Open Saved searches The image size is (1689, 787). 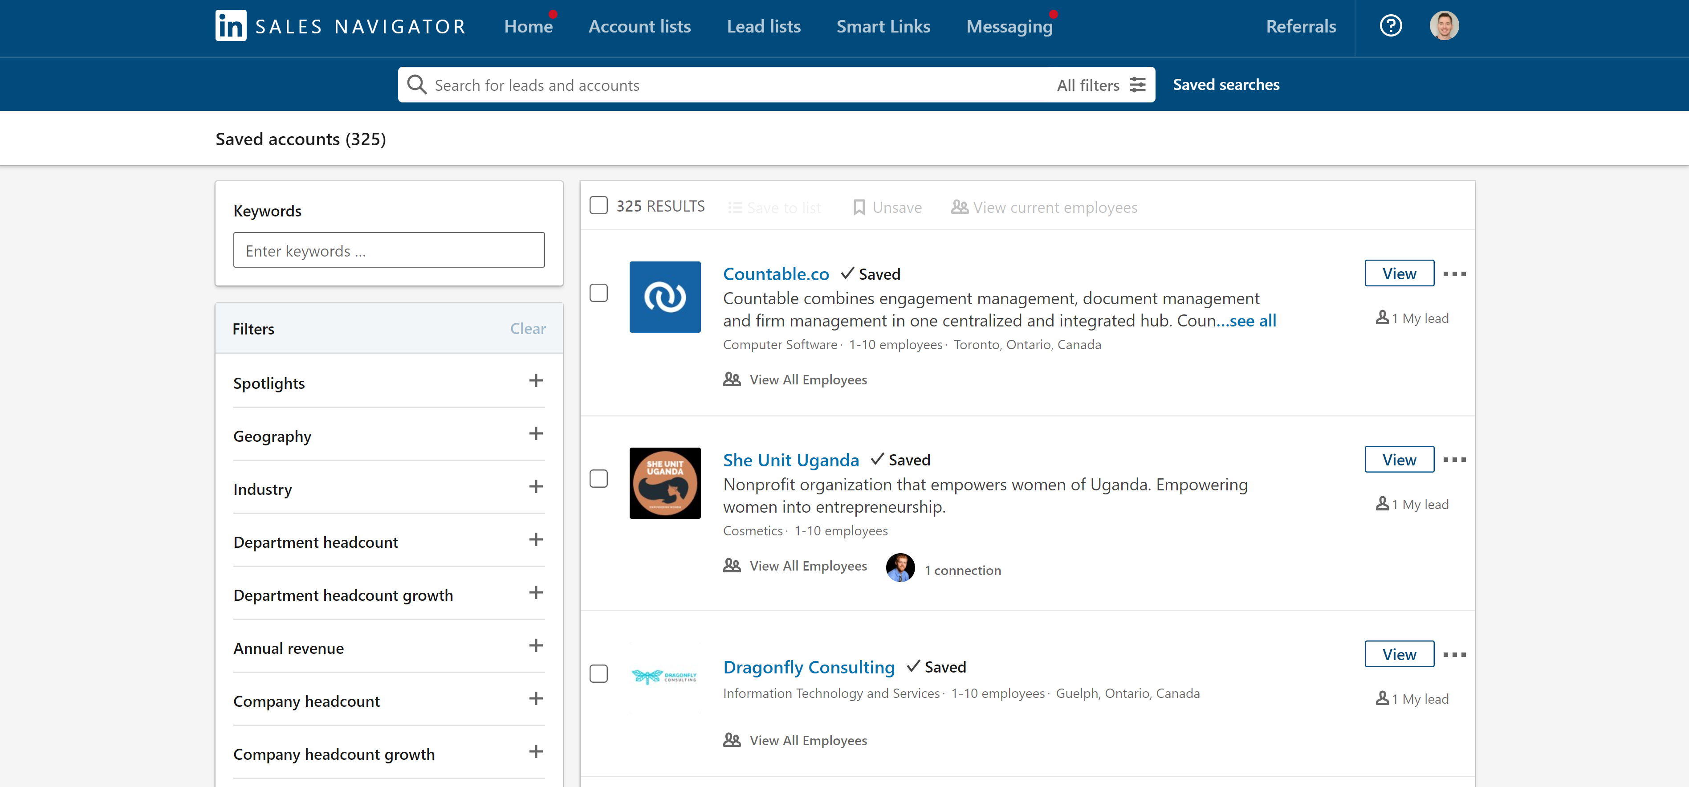coord(1226,85)
